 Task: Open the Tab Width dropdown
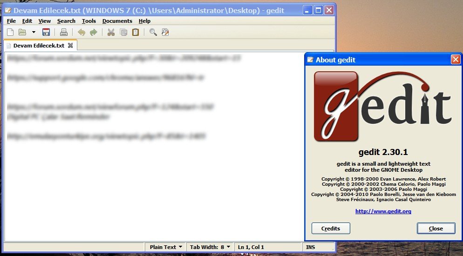(210, 247)
